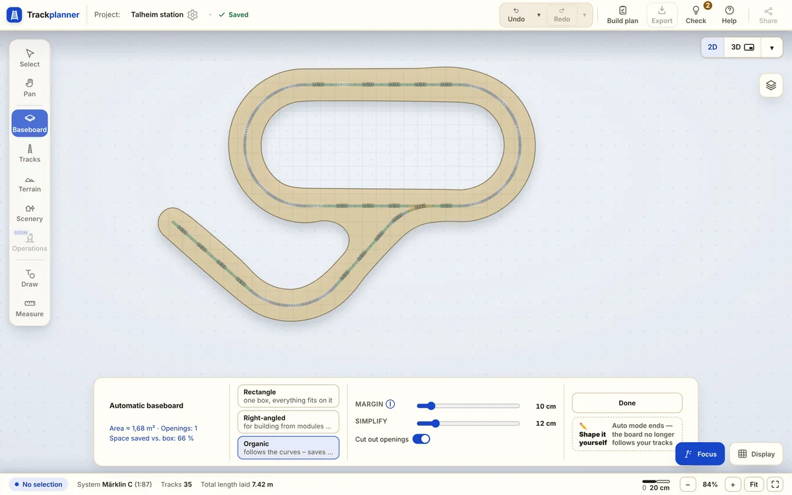Click the Trackplanner logo icon

(15, 15)
